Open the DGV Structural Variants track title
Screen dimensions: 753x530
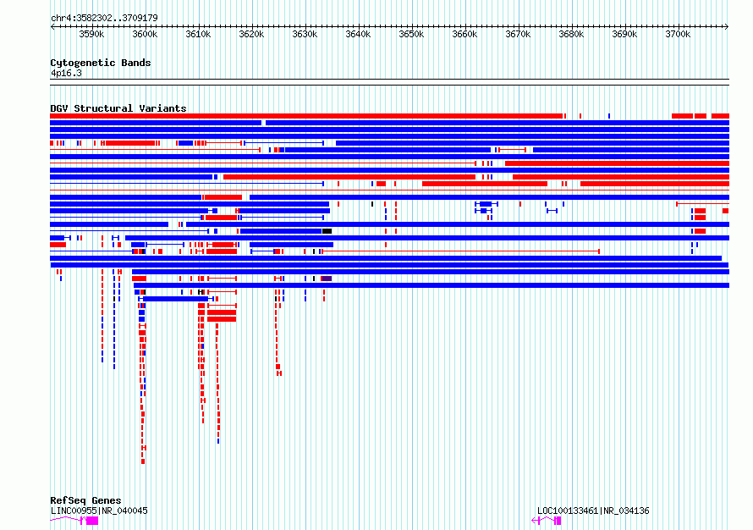tap(118, 108)
